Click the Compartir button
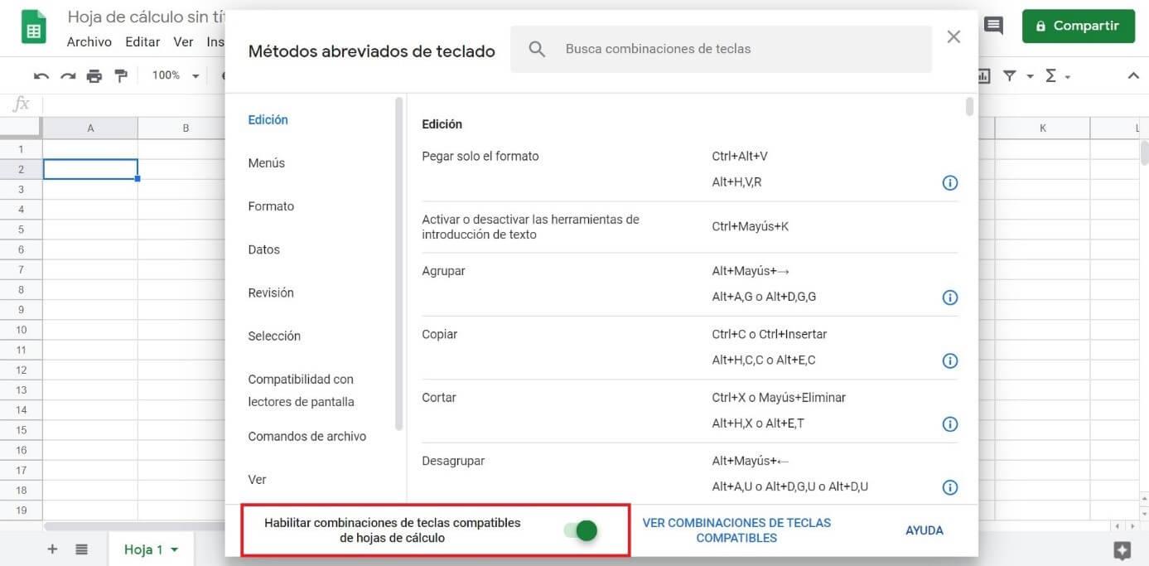The width and height of the screenshot is (1149, 566). coord(1078,25)
